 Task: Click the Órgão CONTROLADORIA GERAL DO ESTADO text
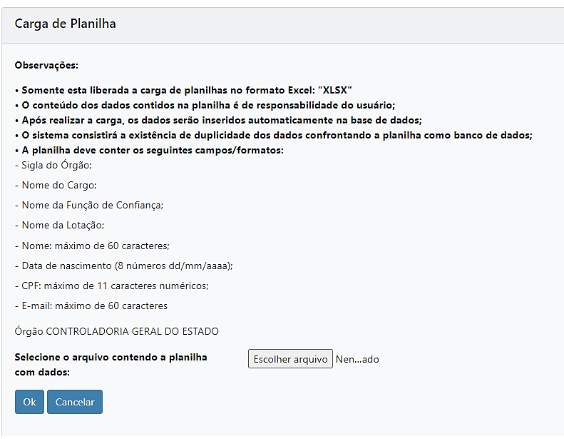(x=117, y=331)
